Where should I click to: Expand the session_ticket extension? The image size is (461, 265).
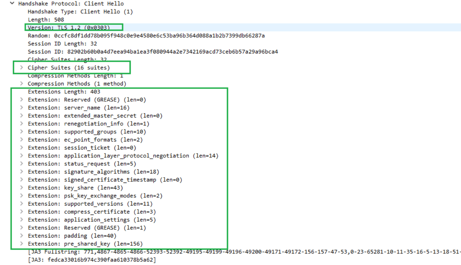pos(21,148)
